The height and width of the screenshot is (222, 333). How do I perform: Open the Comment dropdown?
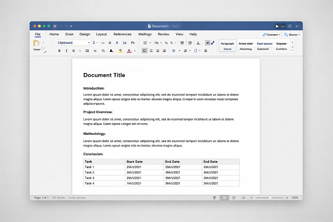(x=271, y=35)
